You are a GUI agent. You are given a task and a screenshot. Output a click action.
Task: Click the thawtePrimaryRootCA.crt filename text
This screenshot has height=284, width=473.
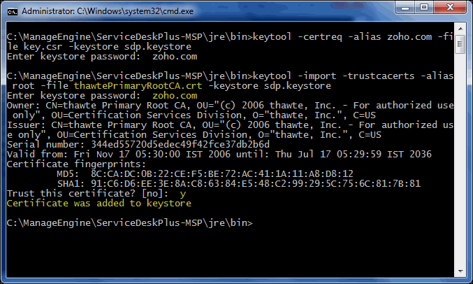click(127, 85)
